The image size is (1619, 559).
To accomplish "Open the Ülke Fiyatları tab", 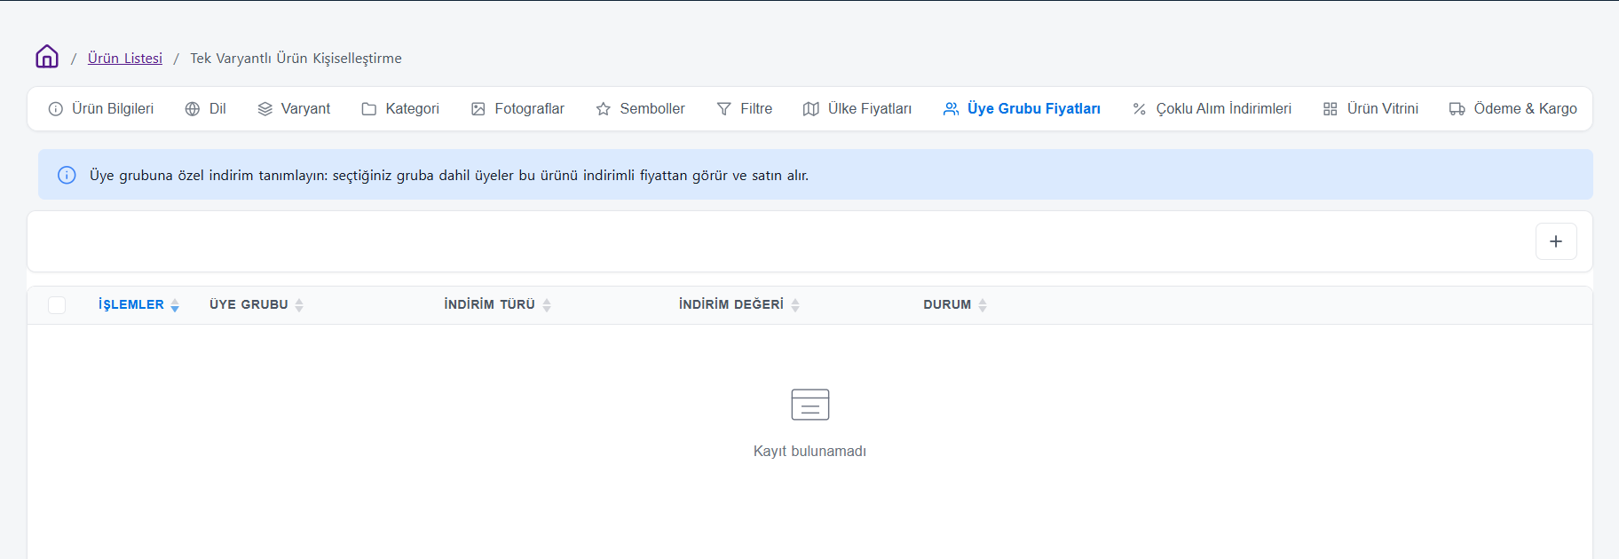I will [x=857, y=108].
